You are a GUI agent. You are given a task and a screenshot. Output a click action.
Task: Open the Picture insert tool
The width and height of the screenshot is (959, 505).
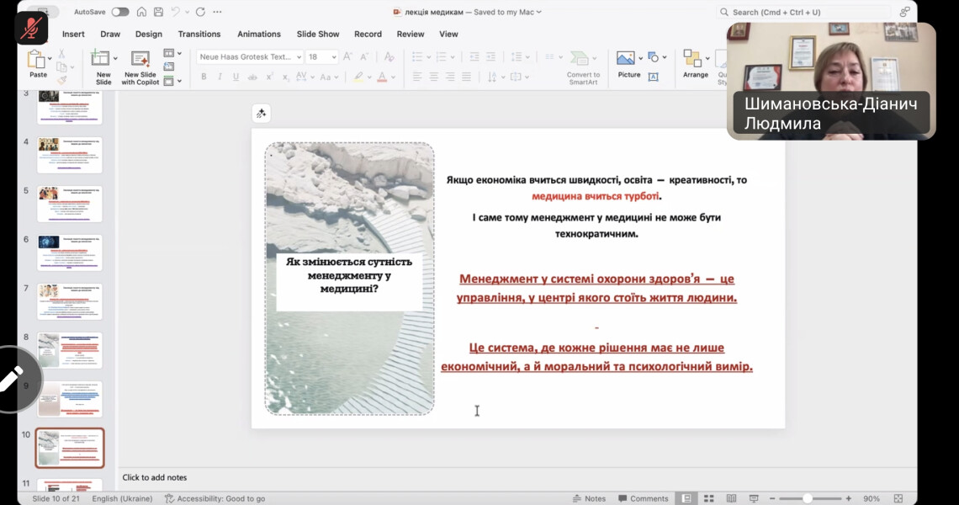pos(625,59)
